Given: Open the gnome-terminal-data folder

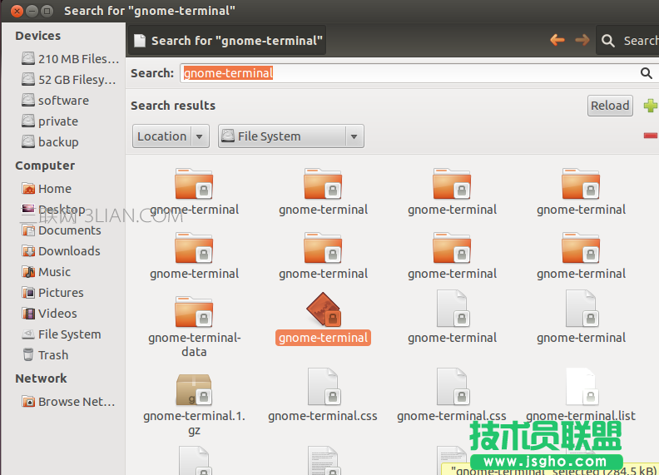Looking at the screenshot, I should coord(194,313).
